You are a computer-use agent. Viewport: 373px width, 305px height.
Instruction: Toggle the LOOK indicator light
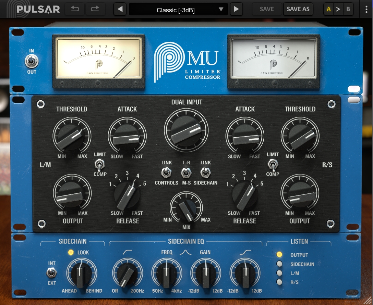71,252
